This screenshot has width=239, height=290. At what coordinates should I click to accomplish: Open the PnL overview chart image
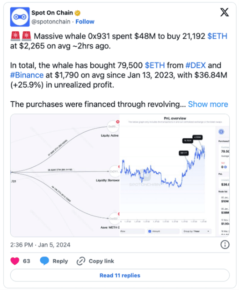tap(174, 175)
